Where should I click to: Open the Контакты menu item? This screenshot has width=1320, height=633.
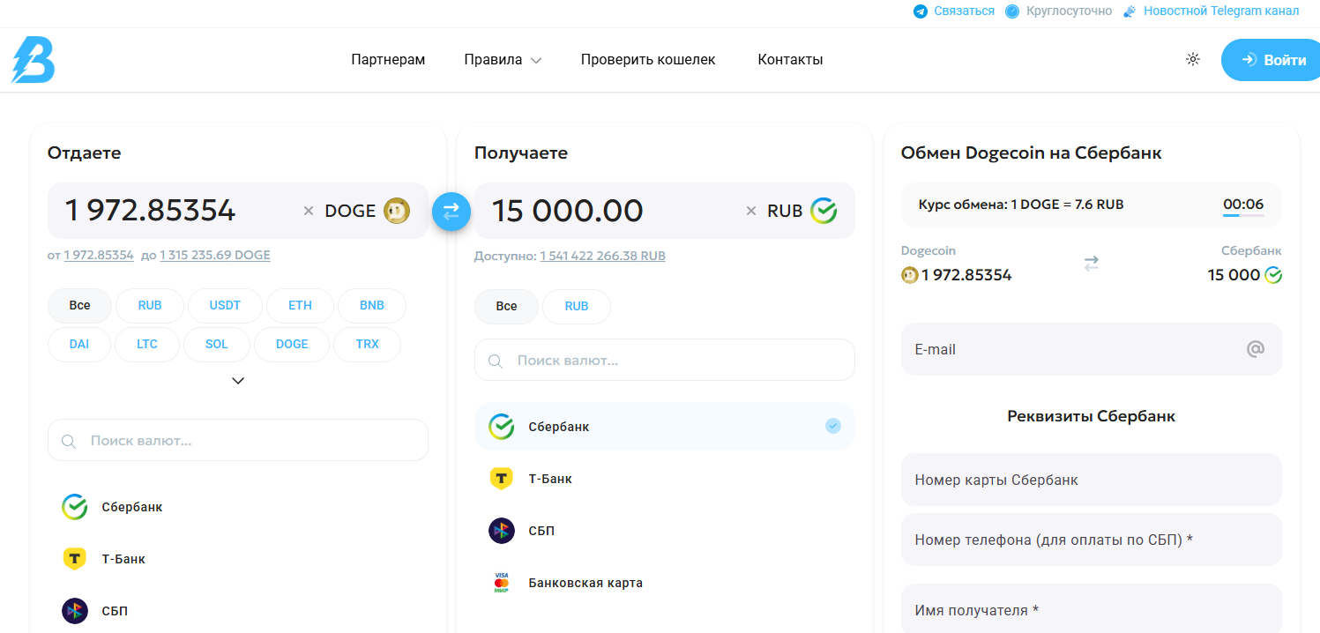pyautogui.click(x=789, y=59)
